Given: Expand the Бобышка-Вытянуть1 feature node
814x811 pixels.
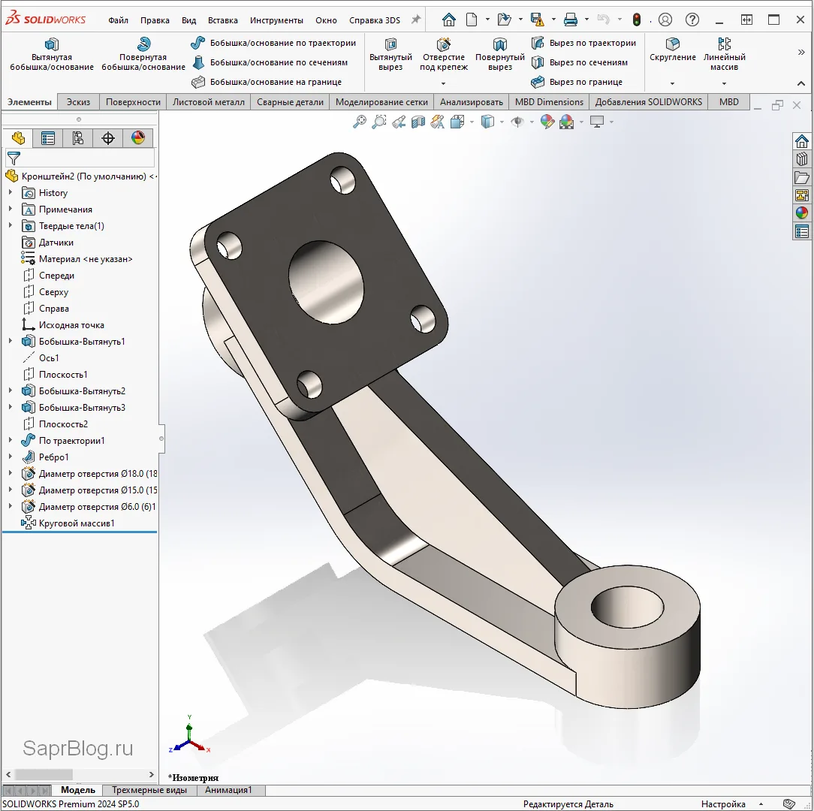Looking at the screenshot, I should pos(11,342).
